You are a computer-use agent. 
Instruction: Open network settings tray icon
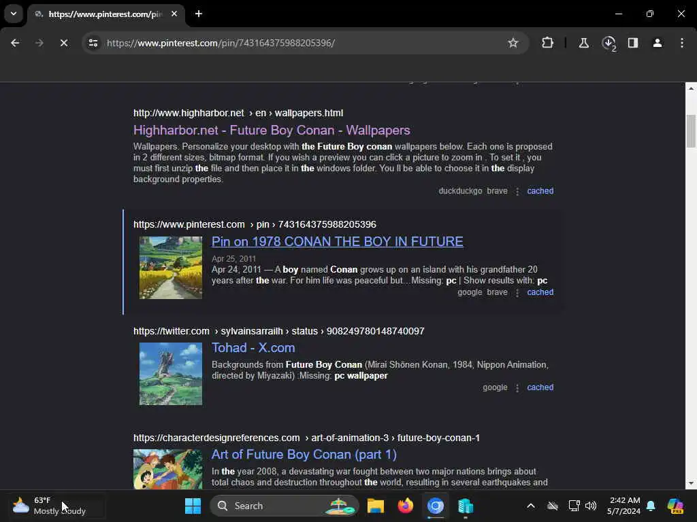coord(574,506)
